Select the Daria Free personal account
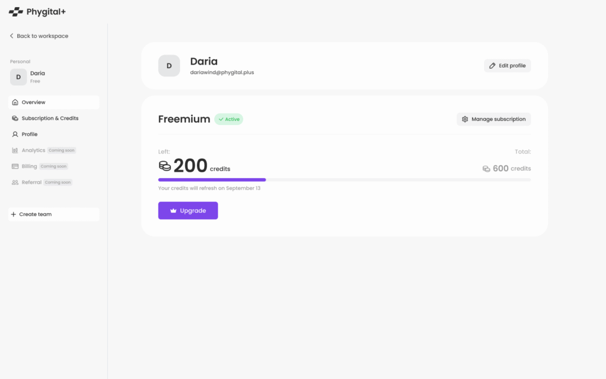 click(x=37, y=77)
